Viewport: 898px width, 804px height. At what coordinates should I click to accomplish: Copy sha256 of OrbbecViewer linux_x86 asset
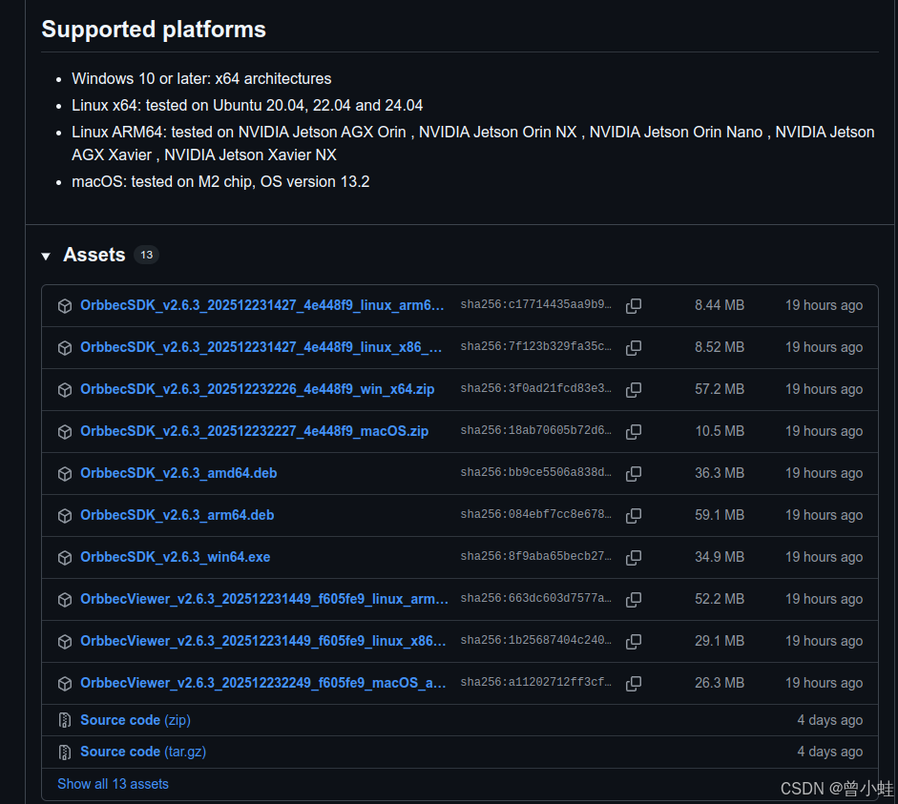[634, 642]
